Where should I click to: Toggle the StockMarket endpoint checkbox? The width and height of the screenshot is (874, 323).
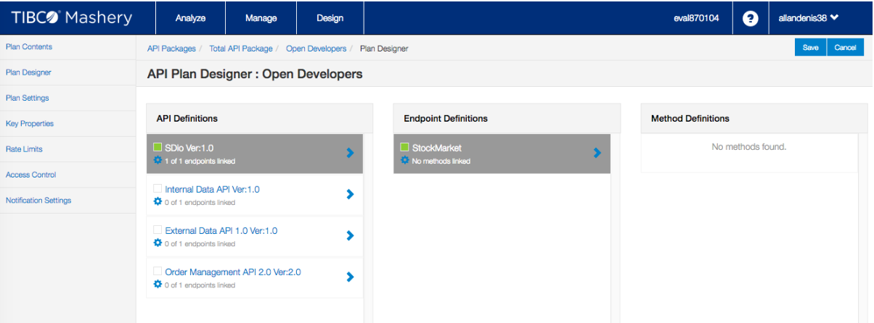click(x=405, y=147)
